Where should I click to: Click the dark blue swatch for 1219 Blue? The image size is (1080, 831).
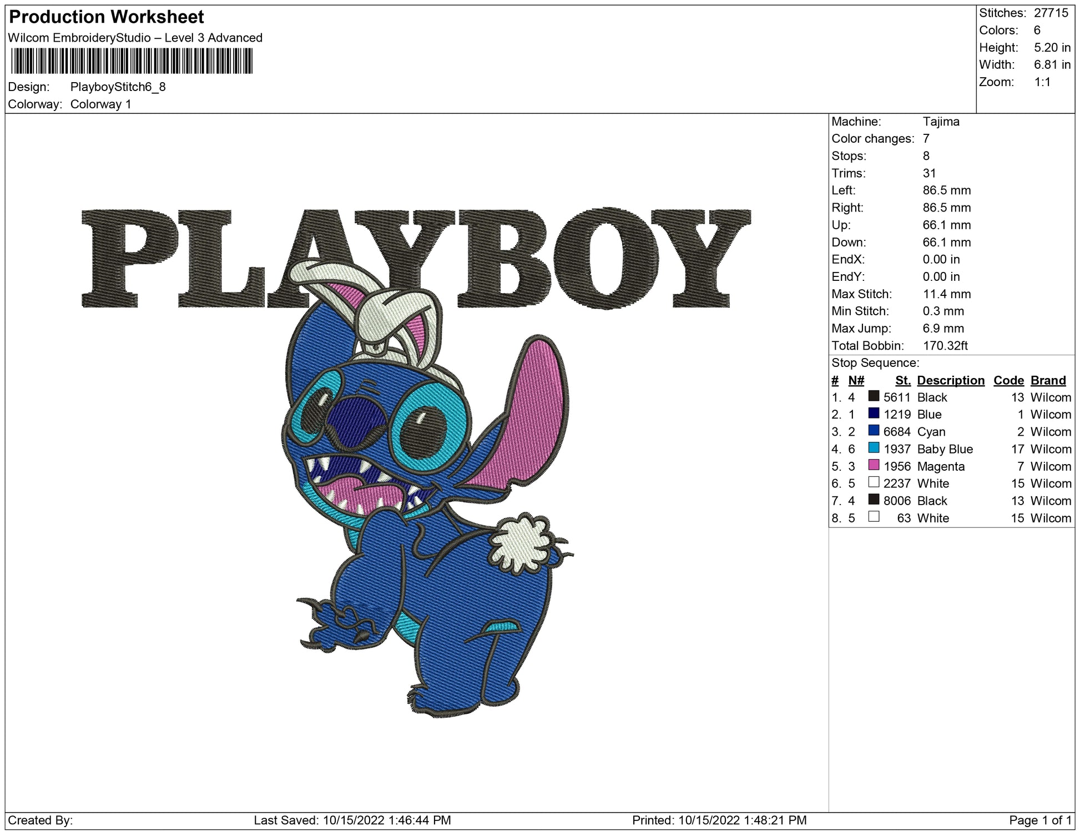(x=874, y=413)
